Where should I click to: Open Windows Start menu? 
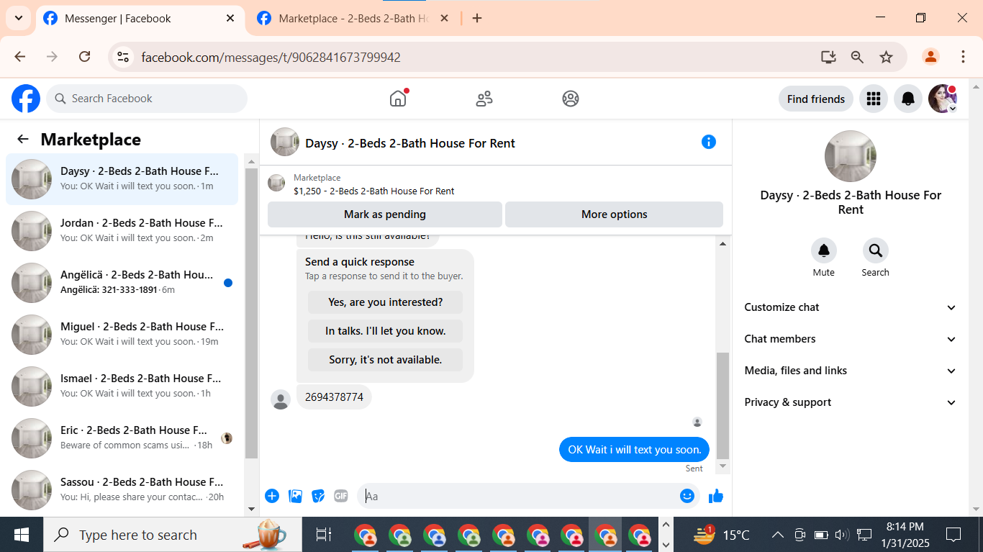(22, 535)
